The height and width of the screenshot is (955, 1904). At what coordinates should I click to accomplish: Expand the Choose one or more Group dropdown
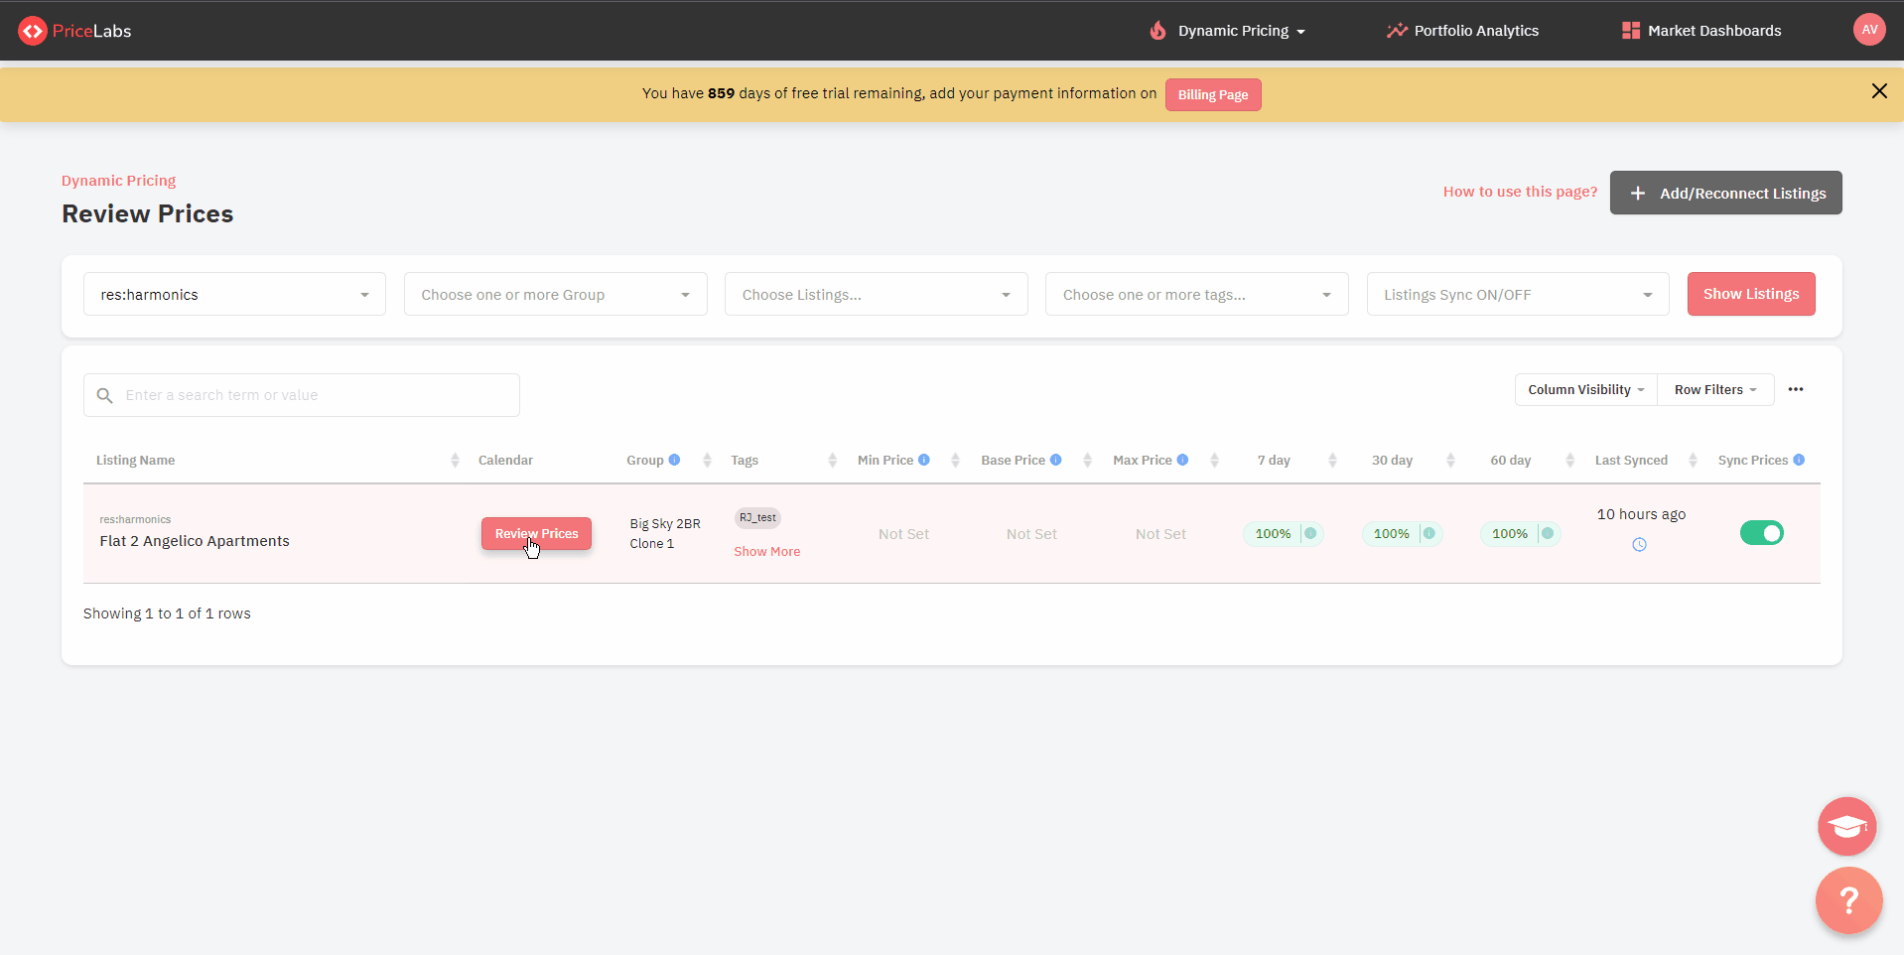click(555, 294)
